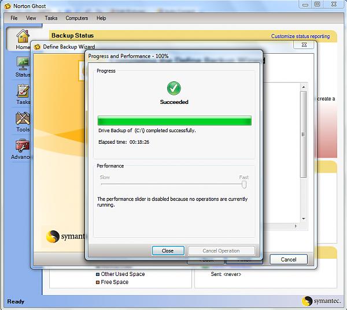
Task: Maximize the Norton Ghost window
Action: point(317,4)
